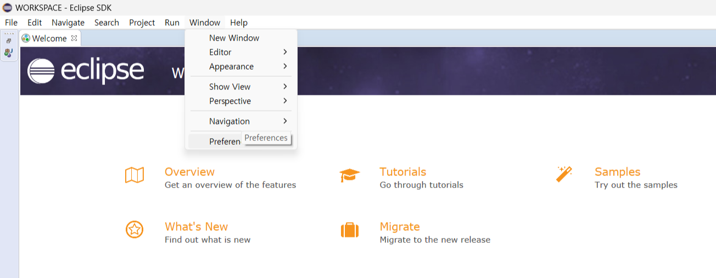Click the trim handle dots above Restore

(x=9, y=33)
